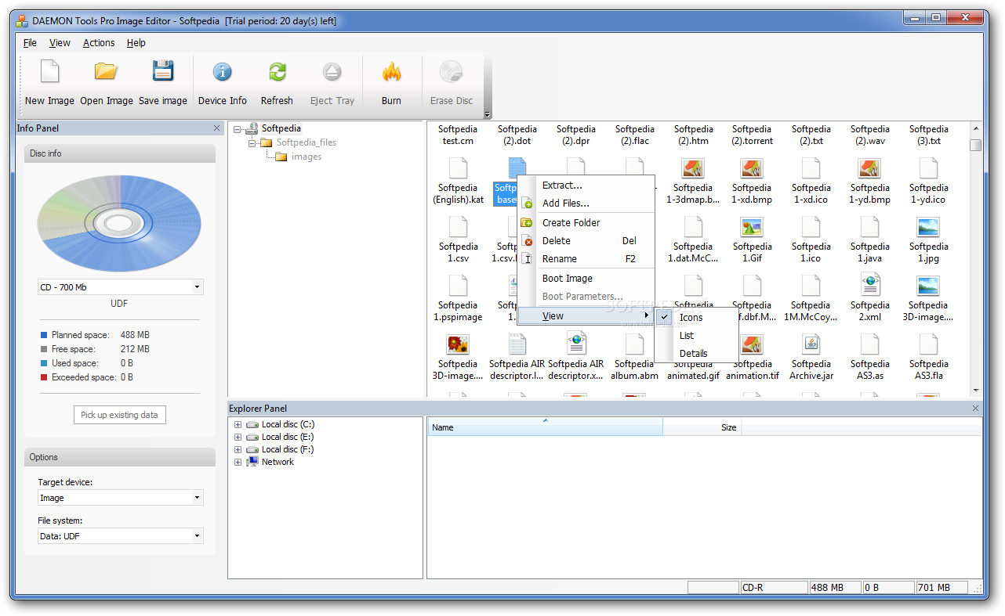Select the Softpedia AIR descriptor.x... file icon
Screen dimensions: 1005x616
(x=576, y=344)
